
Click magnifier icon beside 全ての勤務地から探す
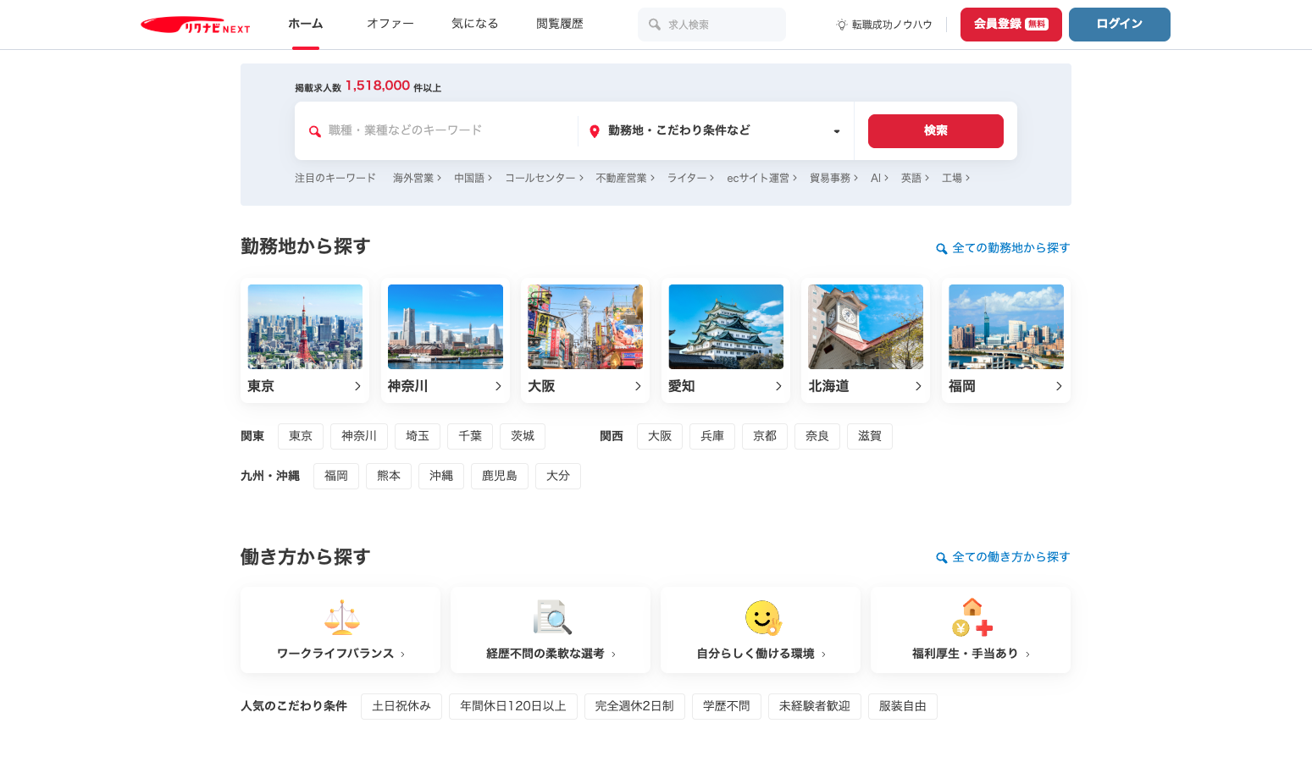(x=941, y=249)
